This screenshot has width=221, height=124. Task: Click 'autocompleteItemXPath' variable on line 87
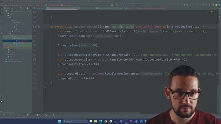click(x=83, y=55)
